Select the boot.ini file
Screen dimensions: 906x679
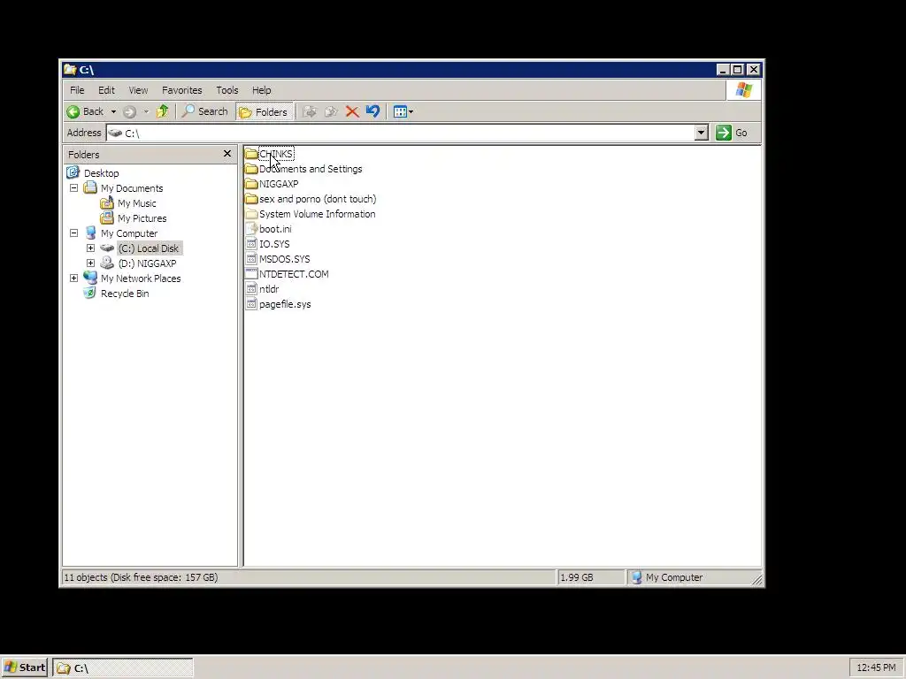pyautogui.click(x=275, y=229)
